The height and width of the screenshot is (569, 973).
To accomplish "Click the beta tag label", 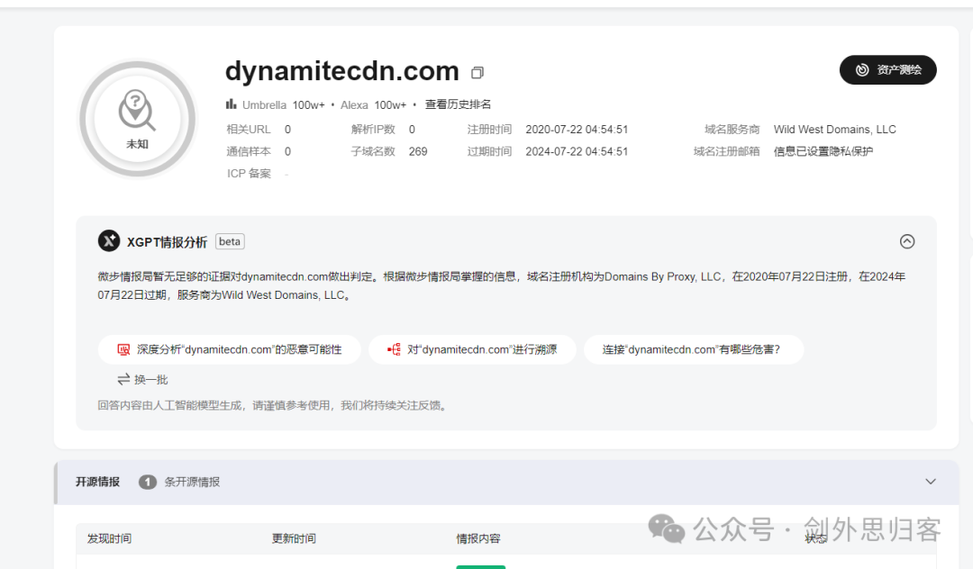I will [x=230, y=241].
